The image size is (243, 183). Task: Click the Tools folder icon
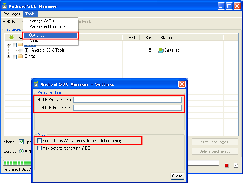tap(20, 44)
